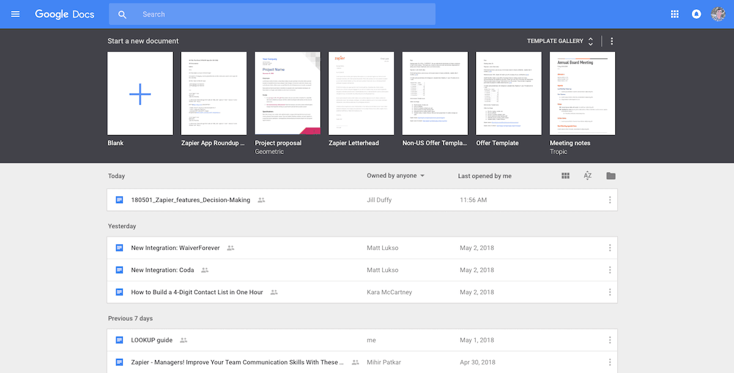Open more options for WaiverForever row
This screenshot has width=734, height=373.
pos(610,248)
